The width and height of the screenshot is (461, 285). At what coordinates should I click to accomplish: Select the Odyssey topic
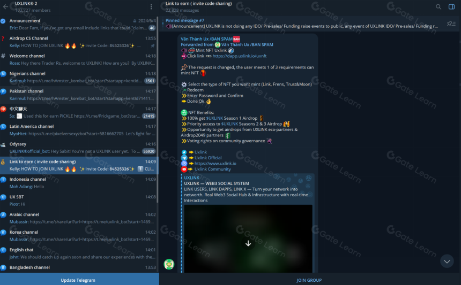[x=79, y=148]
